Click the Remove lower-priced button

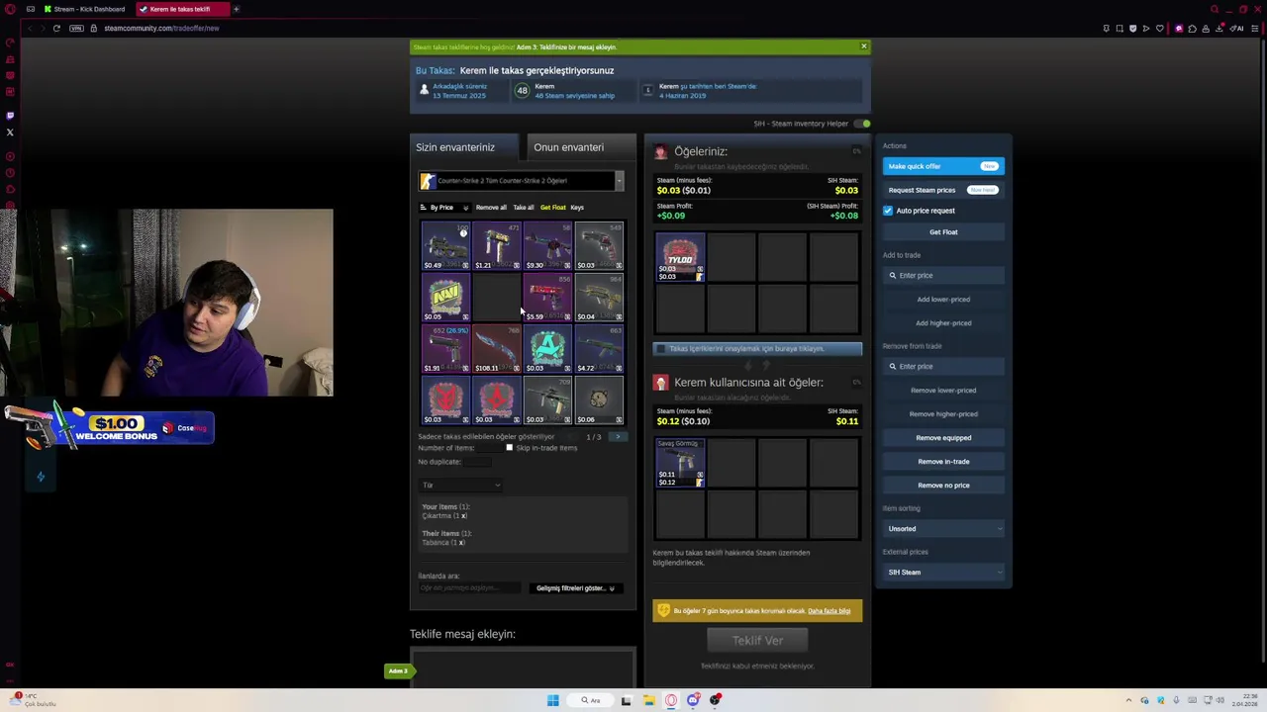943,391
